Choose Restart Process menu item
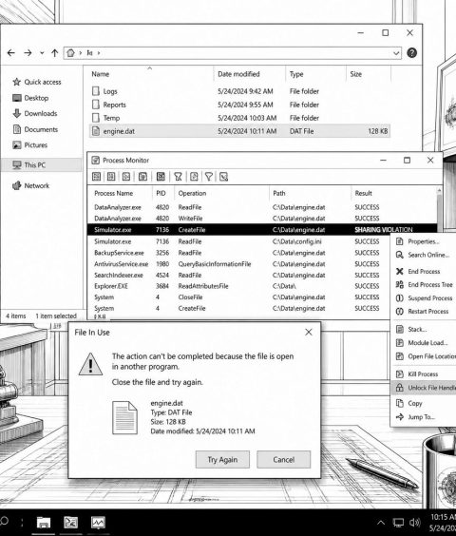Screen dimensions: 456x536 click(x=424, y=312)
